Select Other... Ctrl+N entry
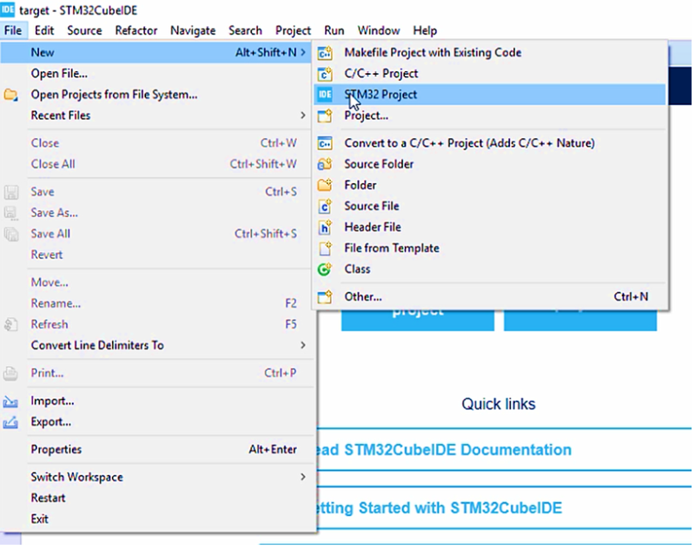Image resolution: width=695 pixels, height=549 pixels. (490, 296)
